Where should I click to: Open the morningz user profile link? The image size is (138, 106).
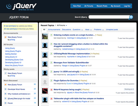(70, 38)
